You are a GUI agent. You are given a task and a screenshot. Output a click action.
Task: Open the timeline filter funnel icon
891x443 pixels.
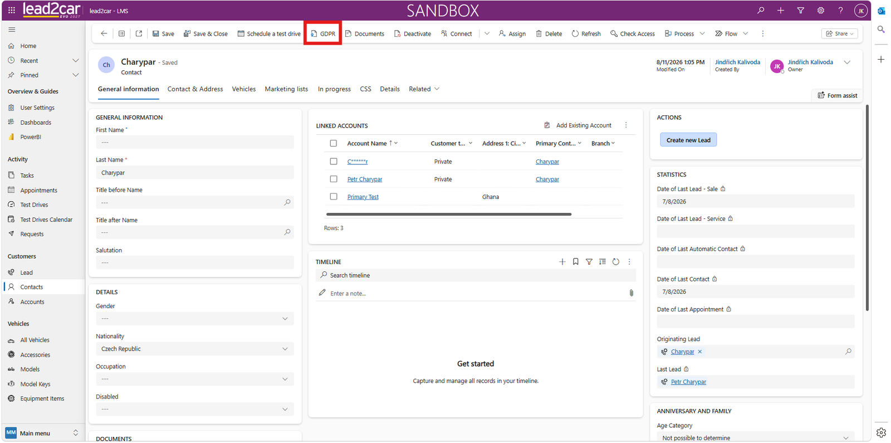click(x=589, y=262)
